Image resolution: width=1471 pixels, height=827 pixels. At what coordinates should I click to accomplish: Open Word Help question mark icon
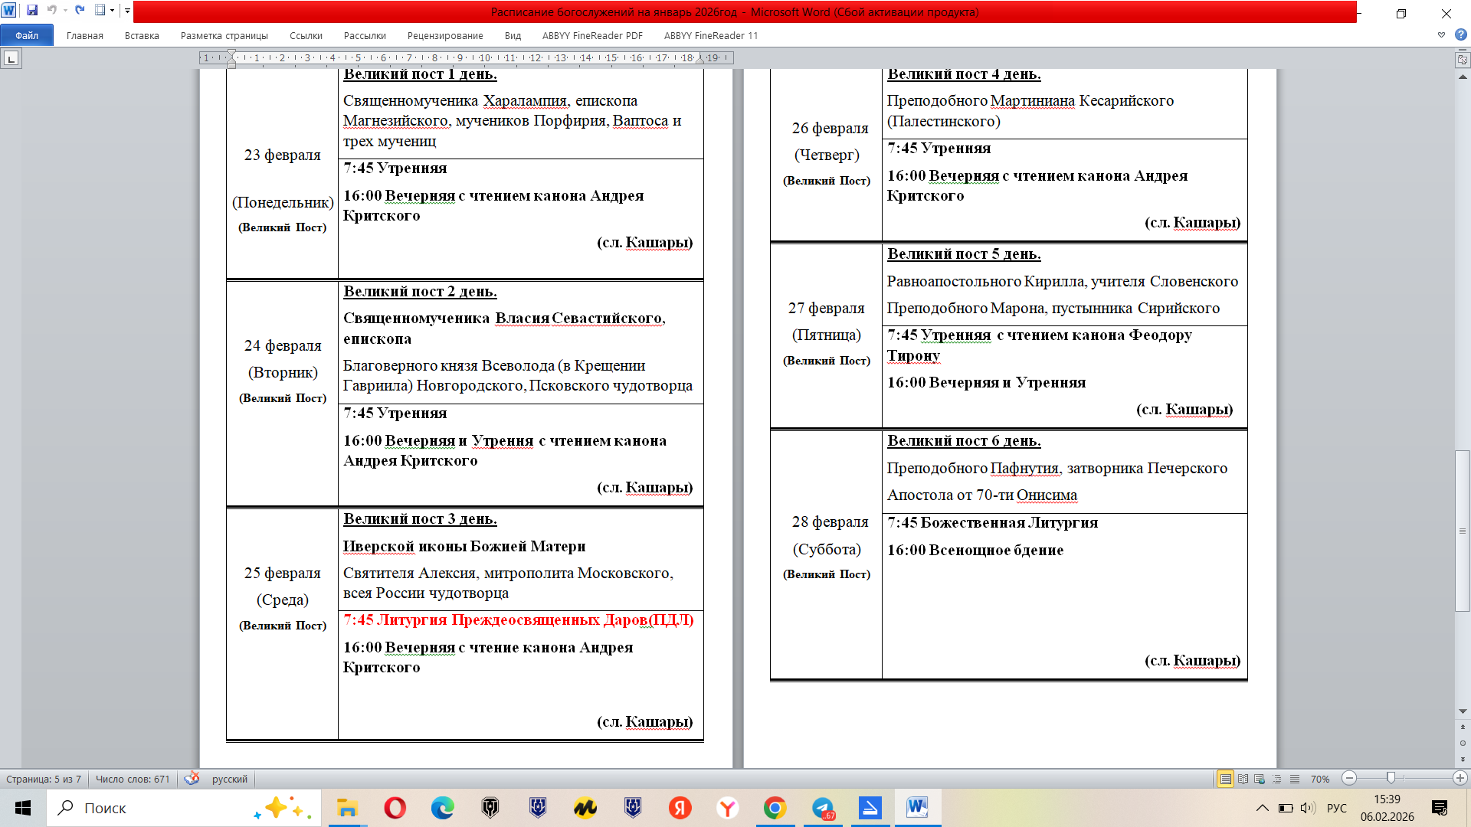tap(1460, 35)
